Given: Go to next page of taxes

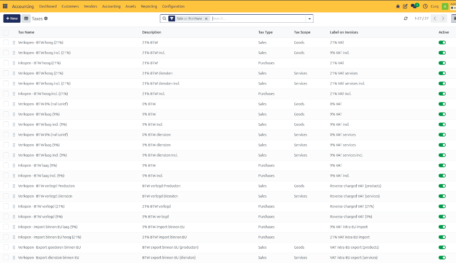Looking at the screenshot, I should [443, 18].
